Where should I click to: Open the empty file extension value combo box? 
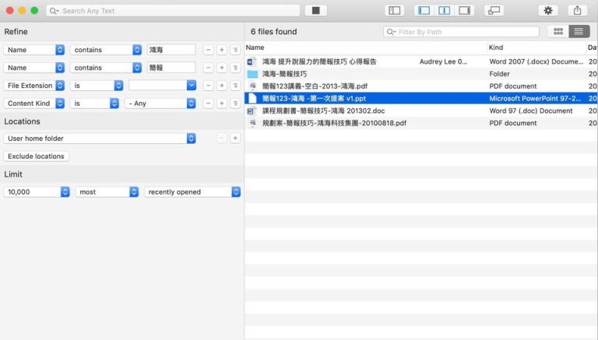point(163,86)
